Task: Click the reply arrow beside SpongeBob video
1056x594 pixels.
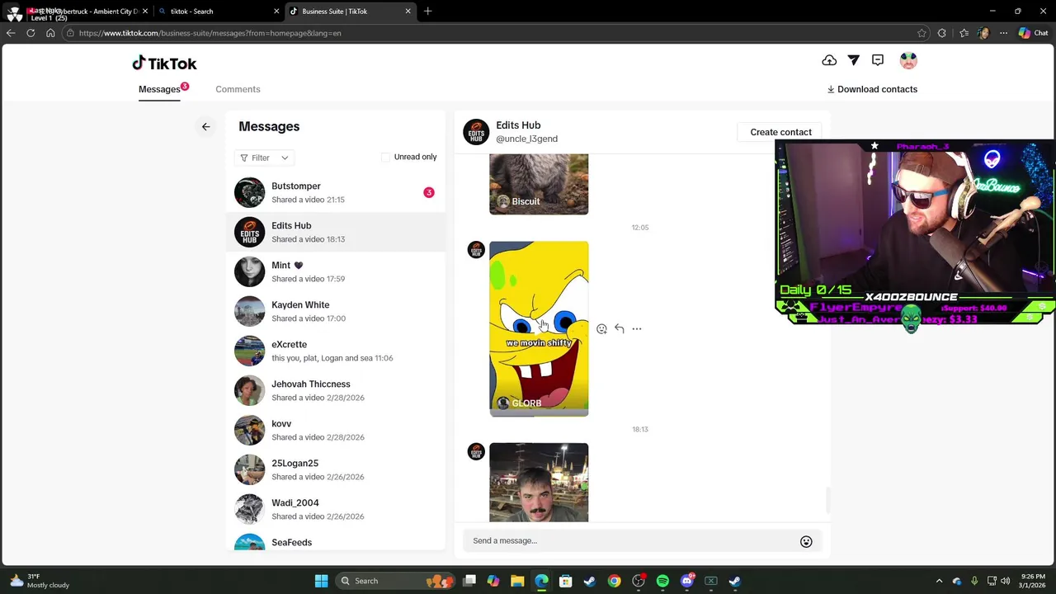Action: point(620,328)
